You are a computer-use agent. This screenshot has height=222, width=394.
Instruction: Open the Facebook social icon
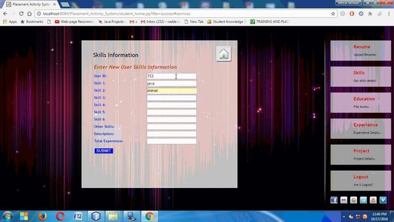(x=334, y=200)
